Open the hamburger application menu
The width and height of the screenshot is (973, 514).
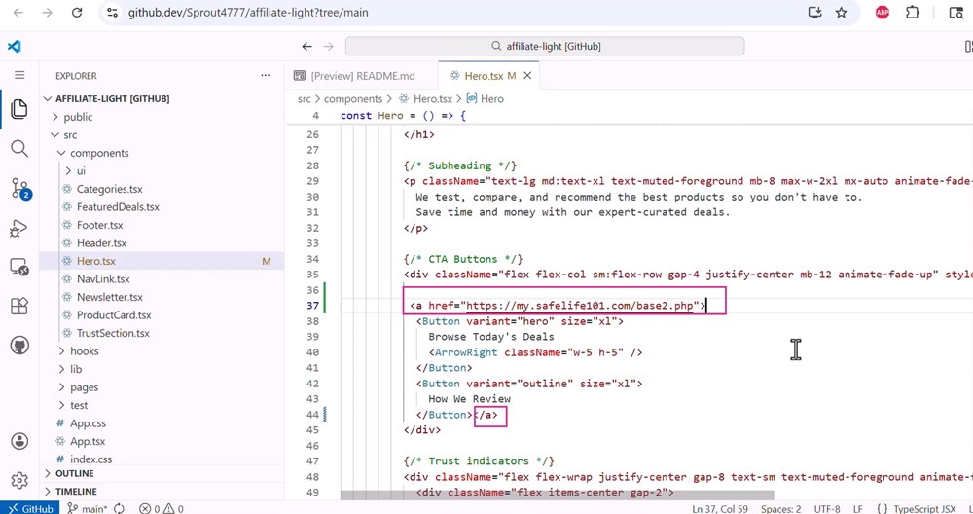(19, 75)
